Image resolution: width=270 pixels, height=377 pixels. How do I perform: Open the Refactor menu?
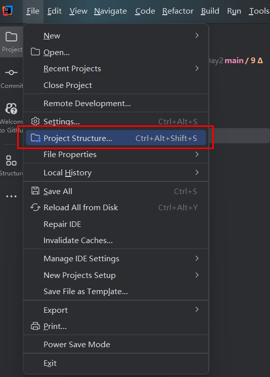pos(178,11)
